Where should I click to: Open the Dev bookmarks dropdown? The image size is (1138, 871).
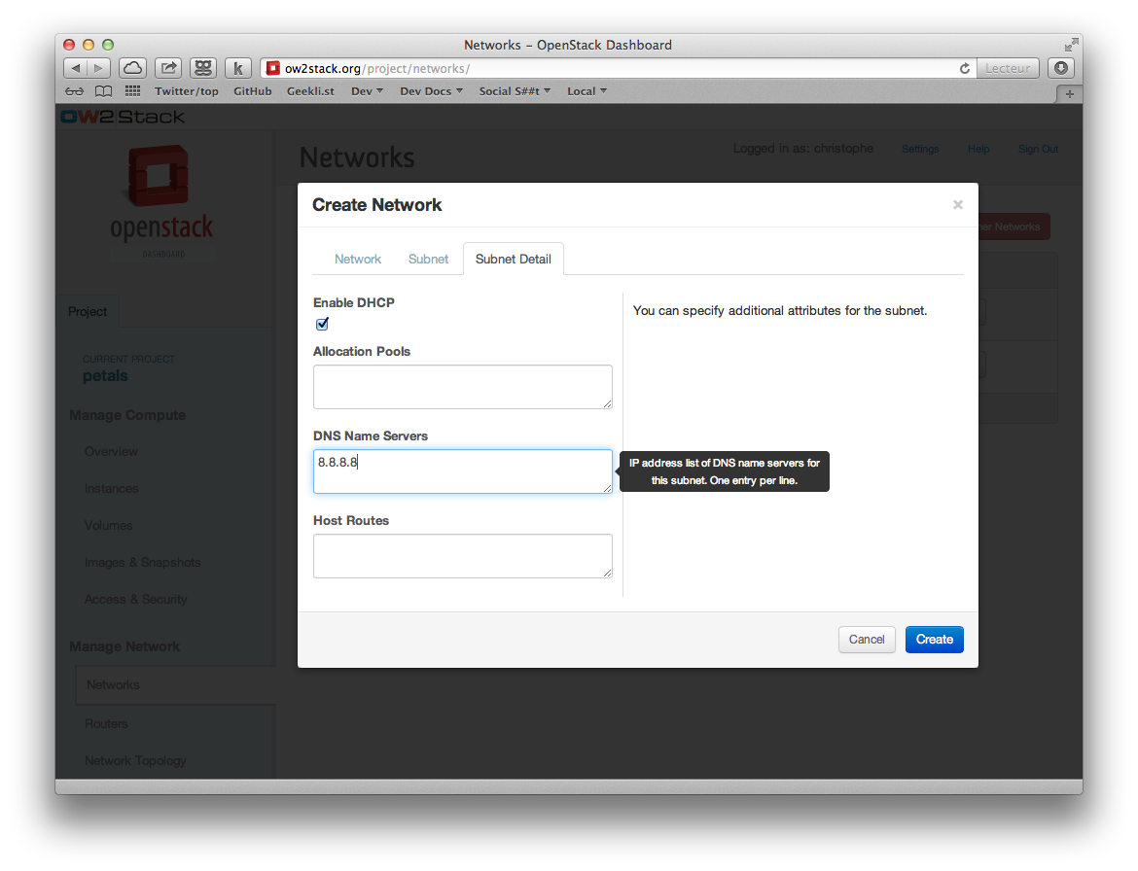pyautogui.click(x=367, y=91)
